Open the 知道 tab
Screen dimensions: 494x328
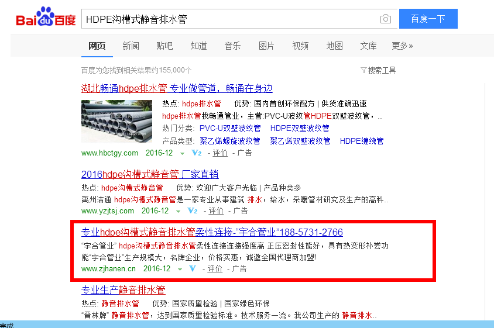pyautogui.click(x=198, y=46)
